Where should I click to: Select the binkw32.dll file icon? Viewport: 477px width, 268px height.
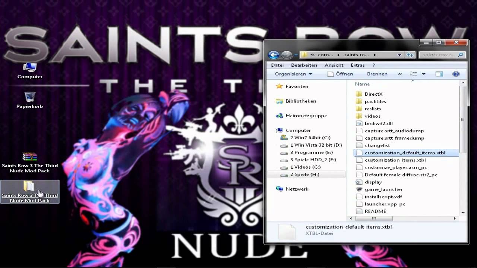(x=359, y=123)
